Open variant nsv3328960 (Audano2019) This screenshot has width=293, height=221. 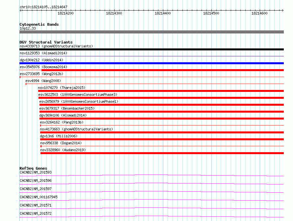(x=63, y=150)
